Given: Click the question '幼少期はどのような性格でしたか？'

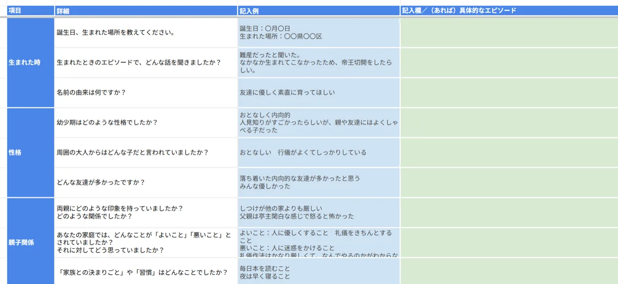Looking at the screenshot, I should click(x=146, y=123).
